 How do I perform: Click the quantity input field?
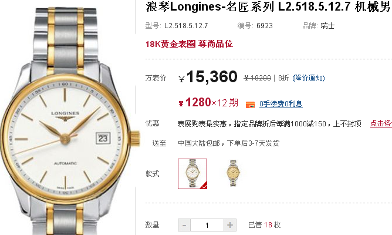click(x=207, y=225)
